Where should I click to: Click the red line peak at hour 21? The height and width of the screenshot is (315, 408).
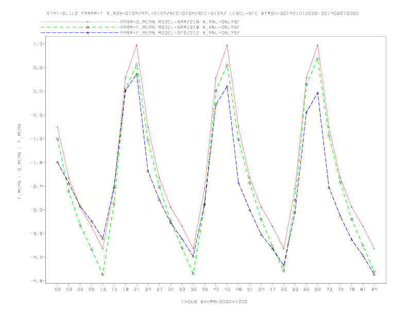coord(137,45)
